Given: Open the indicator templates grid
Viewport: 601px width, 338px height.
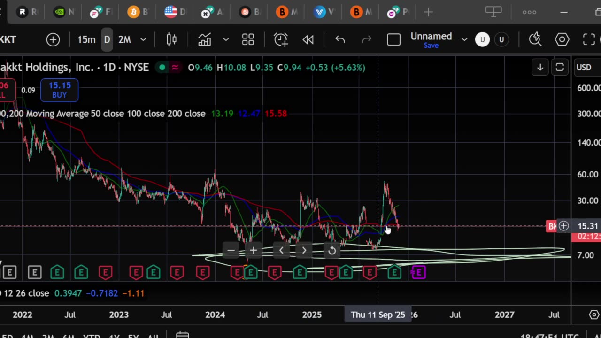Looking at the screenshot, I should [248, 40].
